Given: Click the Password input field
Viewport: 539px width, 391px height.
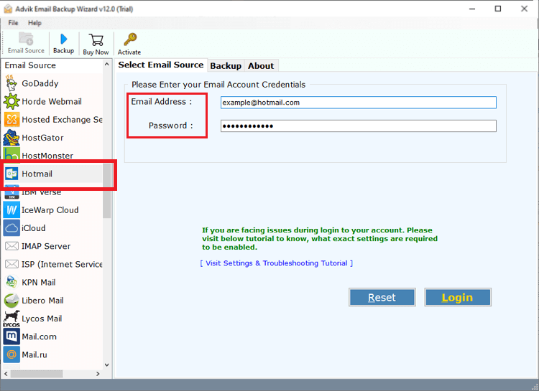Looking at the screenshot, I should pos(358,126).
